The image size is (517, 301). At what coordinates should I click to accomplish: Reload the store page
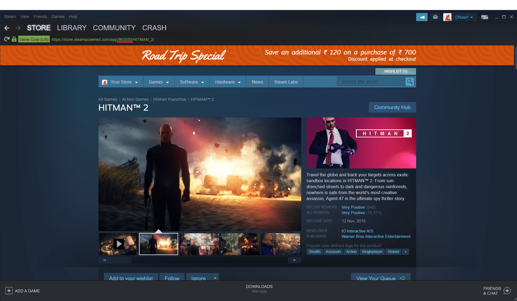click(x=7, y=39)
